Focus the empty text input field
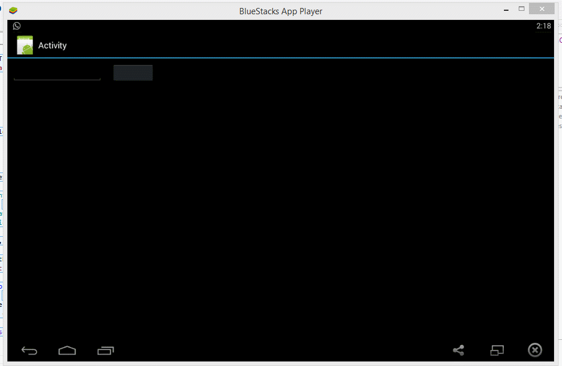 (x=57, y=73)
